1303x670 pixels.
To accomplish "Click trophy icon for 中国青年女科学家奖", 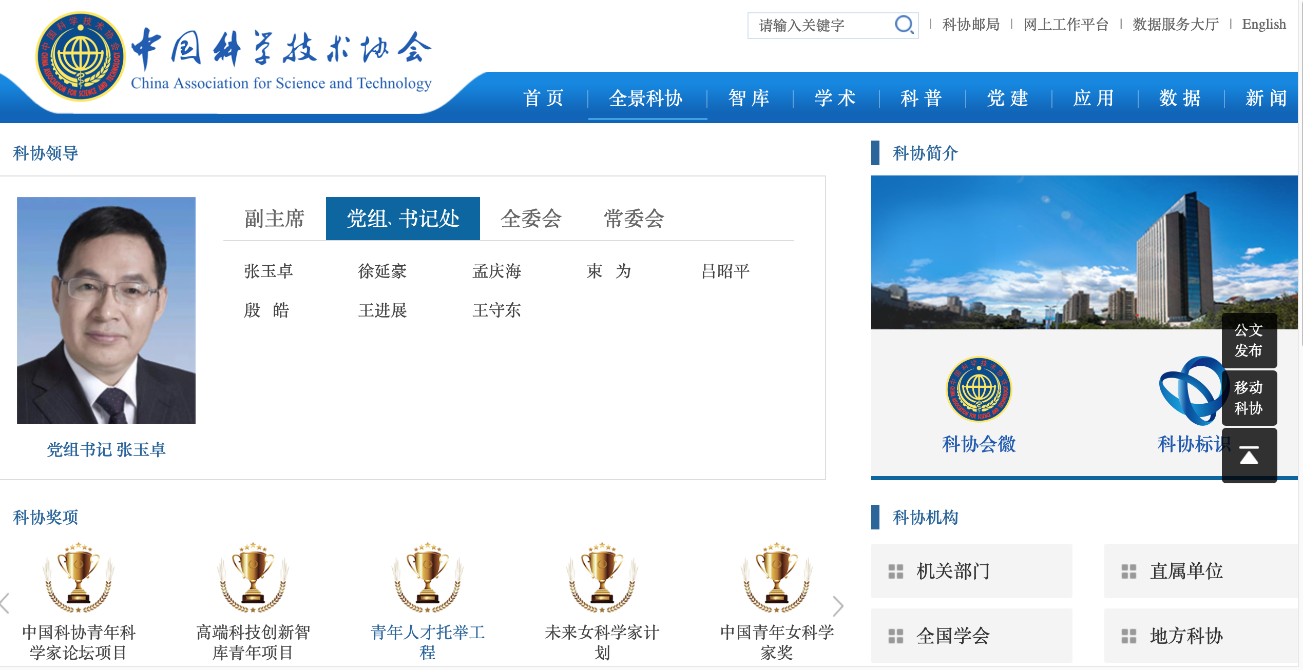I will tap(777, 578).
